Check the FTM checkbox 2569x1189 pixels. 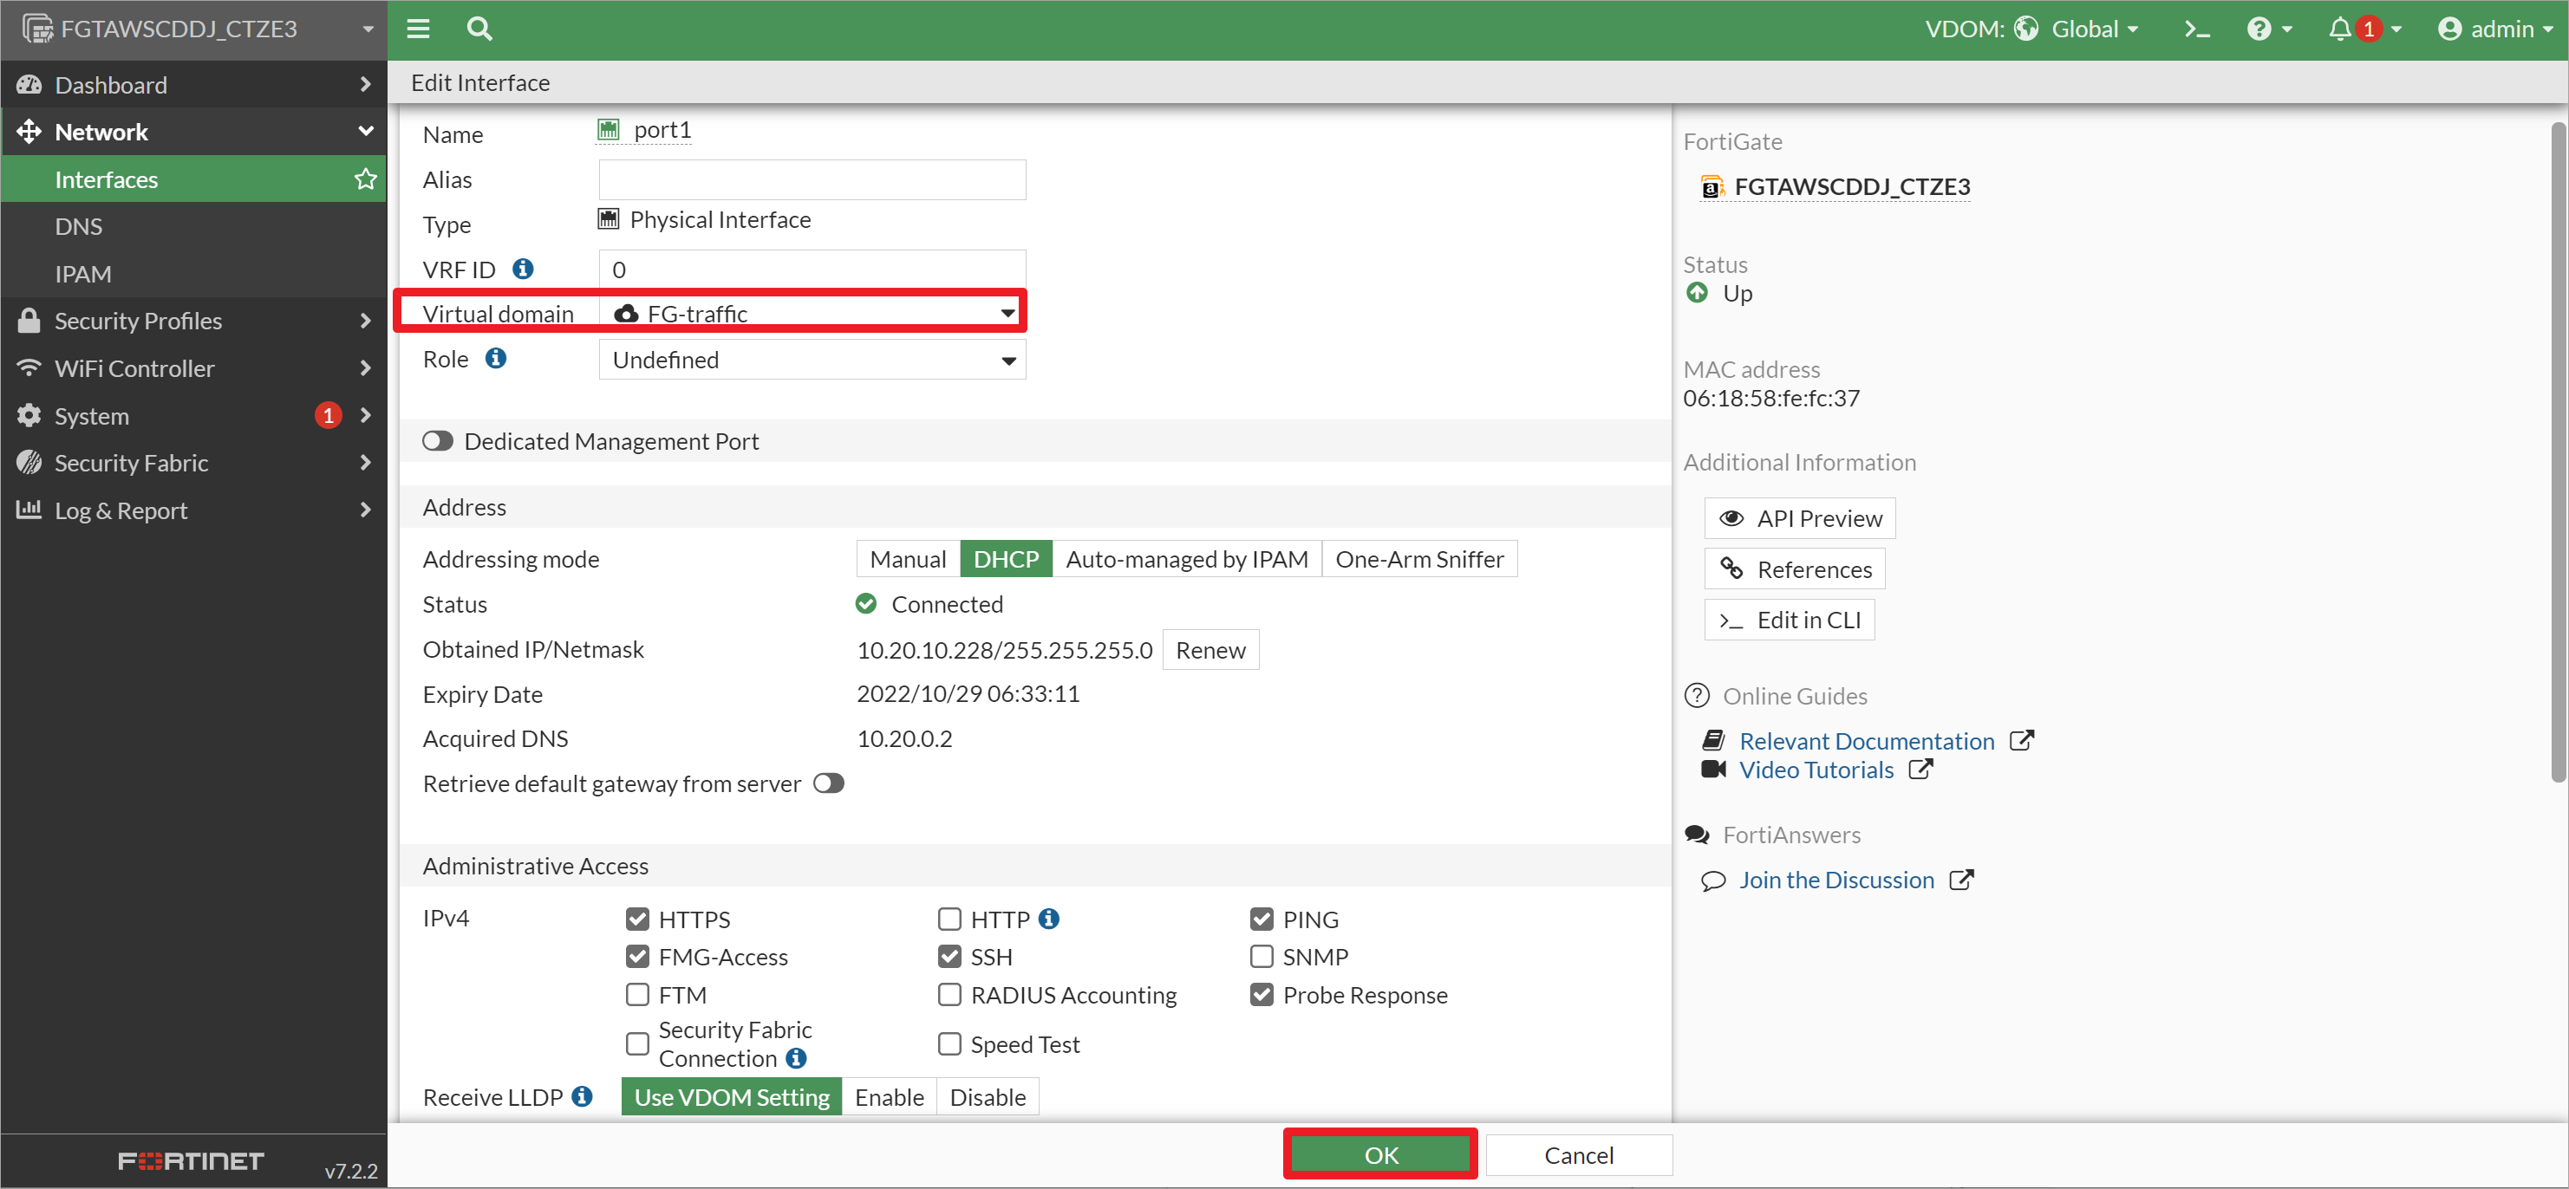637,995
